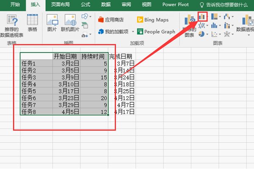The width and height of the screenshot is (254, 169).
Task: Select duration cell showing 20
Action: point(94,98)
